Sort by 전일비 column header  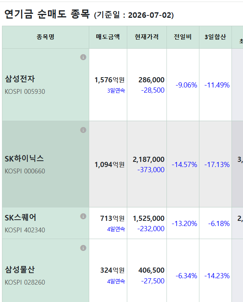click(183, 37)
